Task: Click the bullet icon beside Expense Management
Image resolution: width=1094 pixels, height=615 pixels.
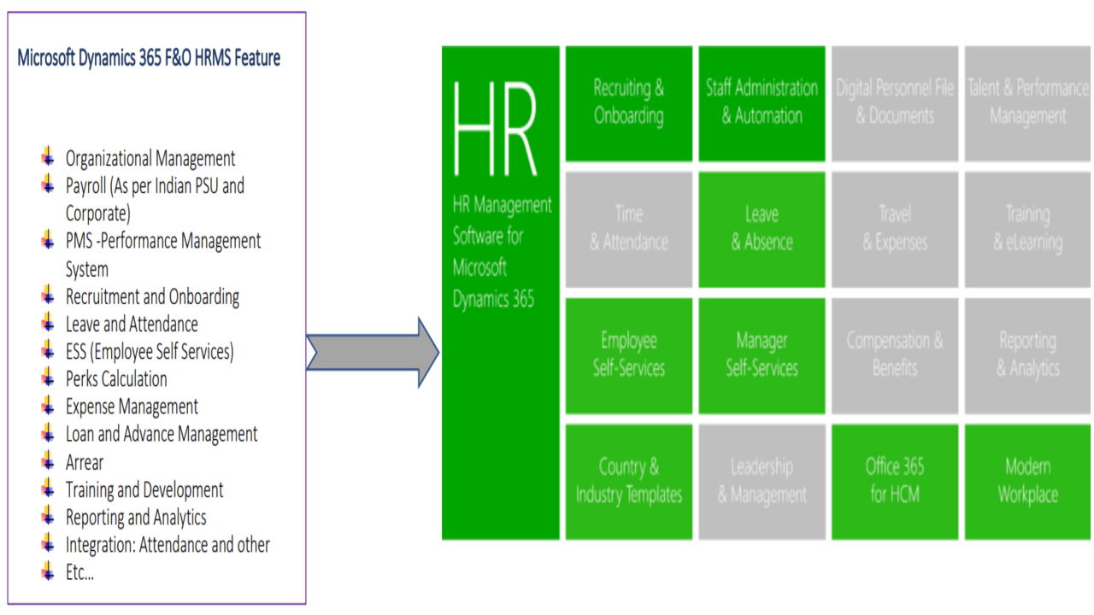Action: click(x=49, y=406)
